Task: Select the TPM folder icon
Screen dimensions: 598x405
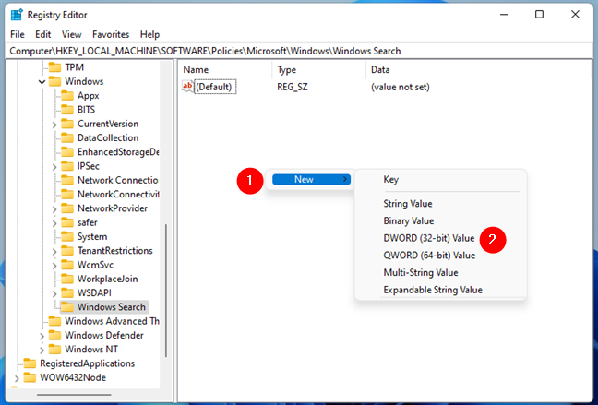Action: (54, 68)
